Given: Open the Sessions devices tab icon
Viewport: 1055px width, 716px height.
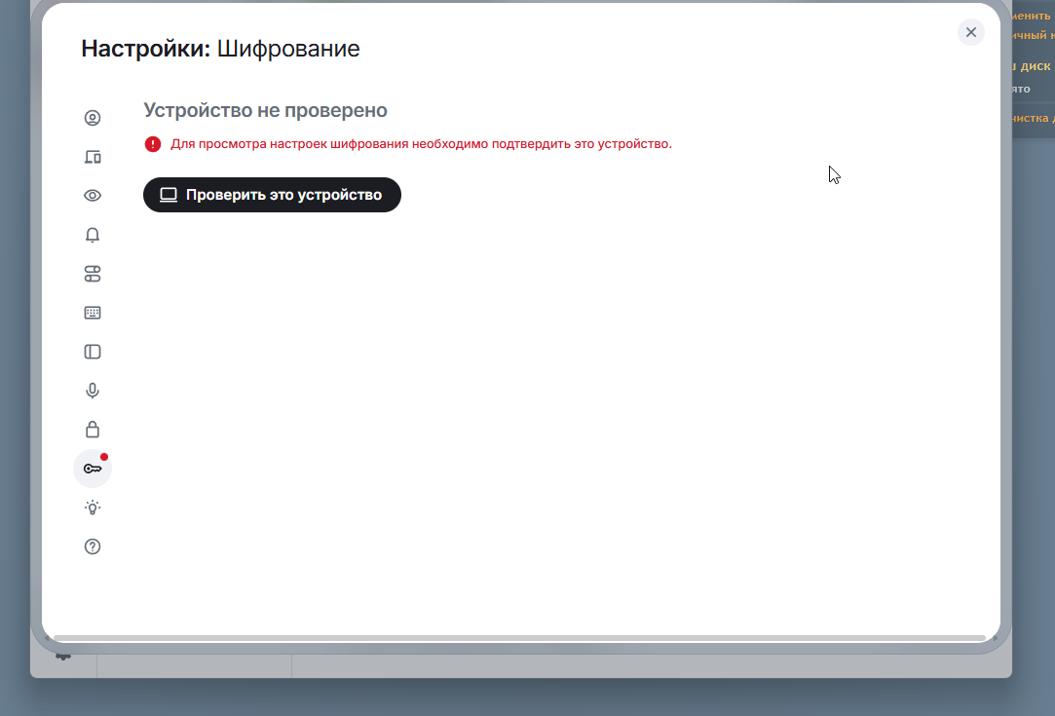Looking at the screenshot, I should (x=93, y=157).
